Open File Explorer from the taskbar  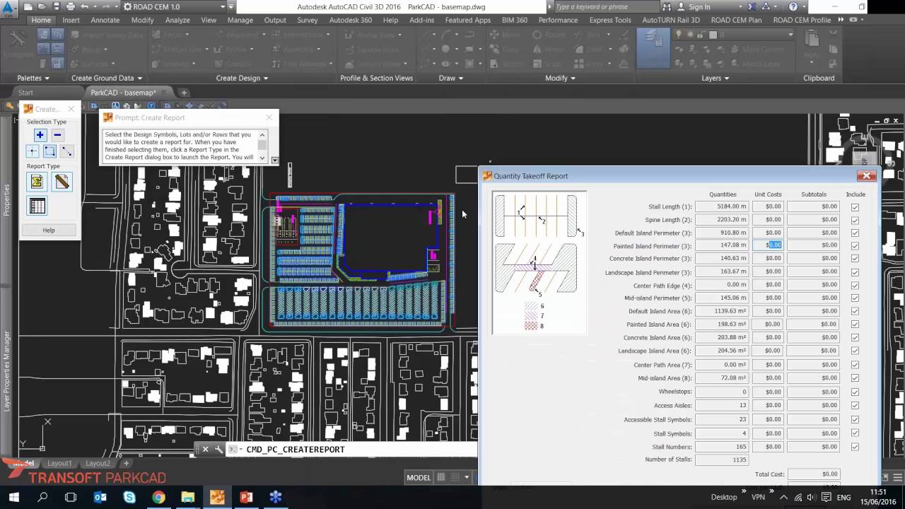pos(187,497)
